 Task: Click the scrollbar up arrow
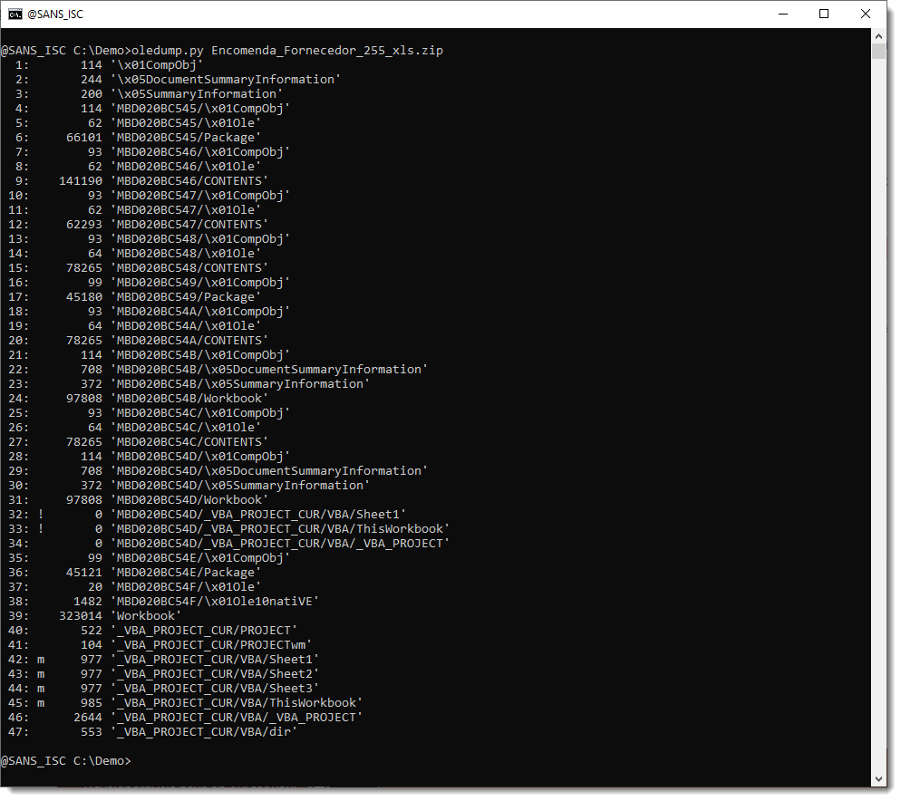(x=877, y=34)
